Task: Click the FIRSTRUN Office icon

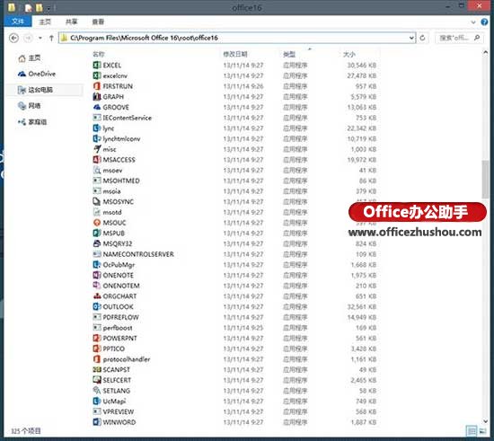Action: (x=97, y=86)
